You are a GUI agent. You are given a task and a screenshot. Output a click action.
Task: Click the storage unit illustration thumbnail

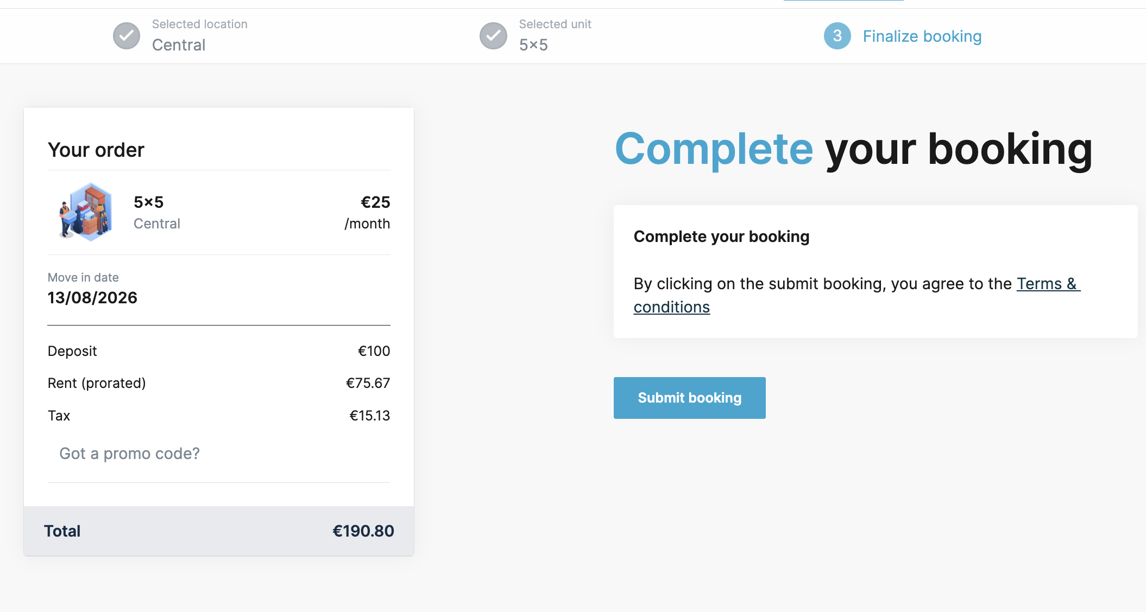pos(86,212)
